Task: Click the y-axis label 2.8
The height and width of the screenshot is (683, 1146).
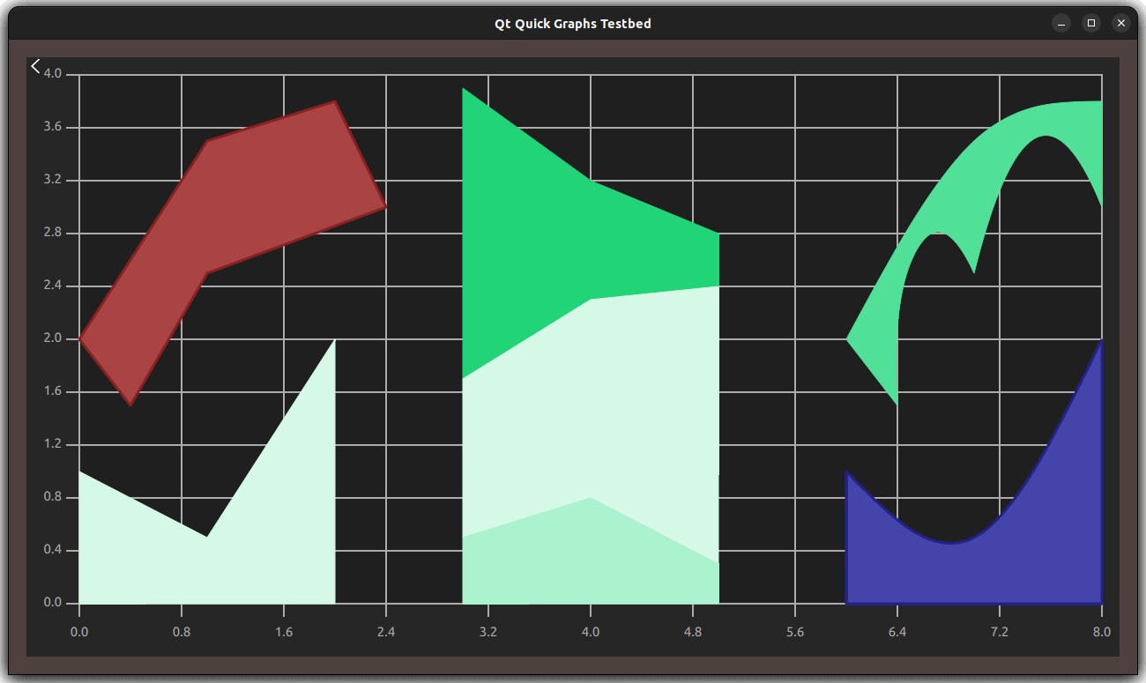Action: (53, 233)
